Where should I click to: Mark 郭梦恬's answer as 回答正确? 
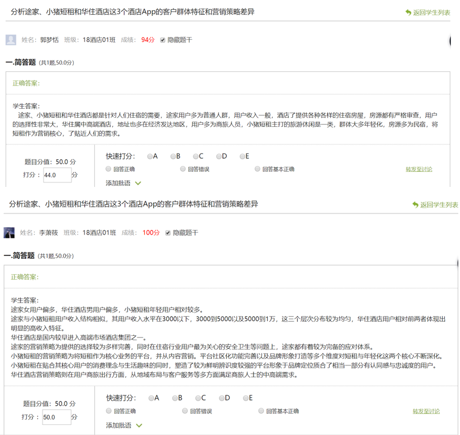(x=108, y=169)
